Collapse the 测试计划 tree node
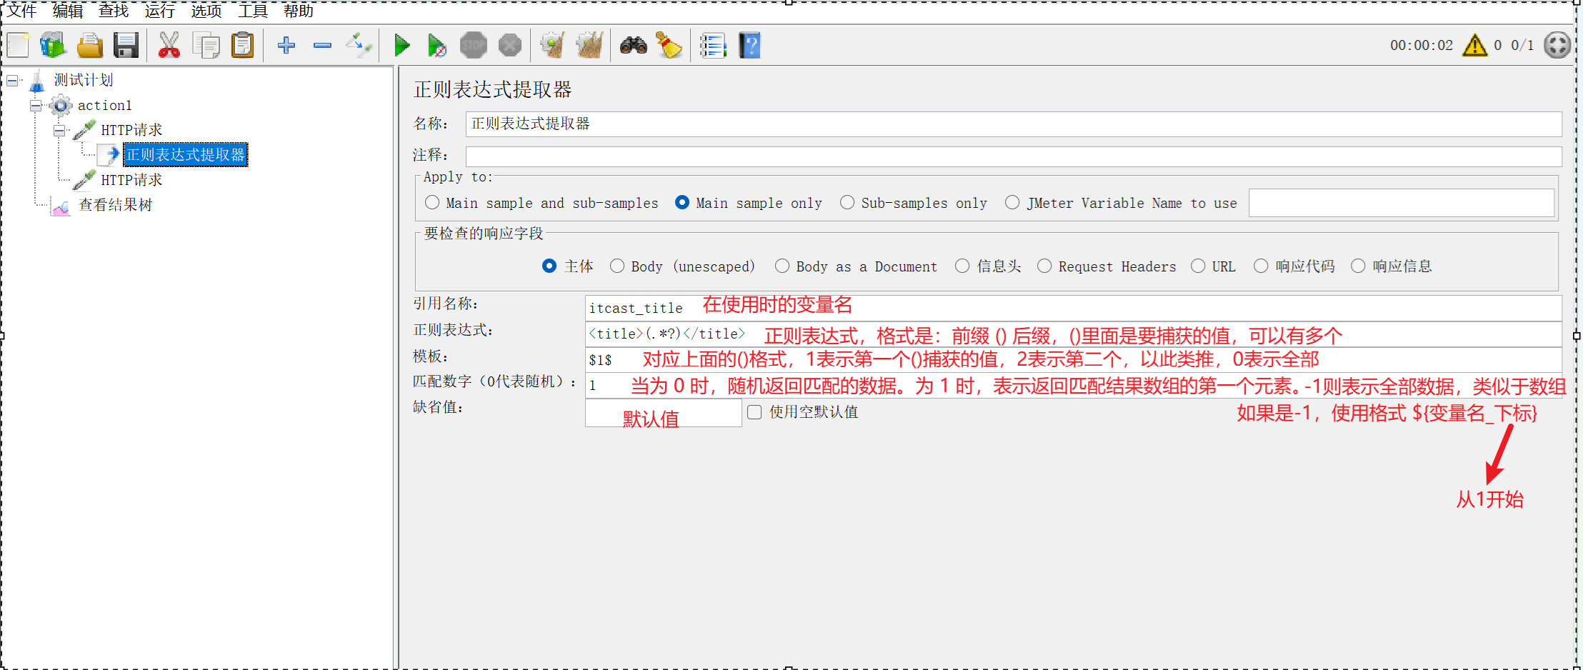 (12, 81)
